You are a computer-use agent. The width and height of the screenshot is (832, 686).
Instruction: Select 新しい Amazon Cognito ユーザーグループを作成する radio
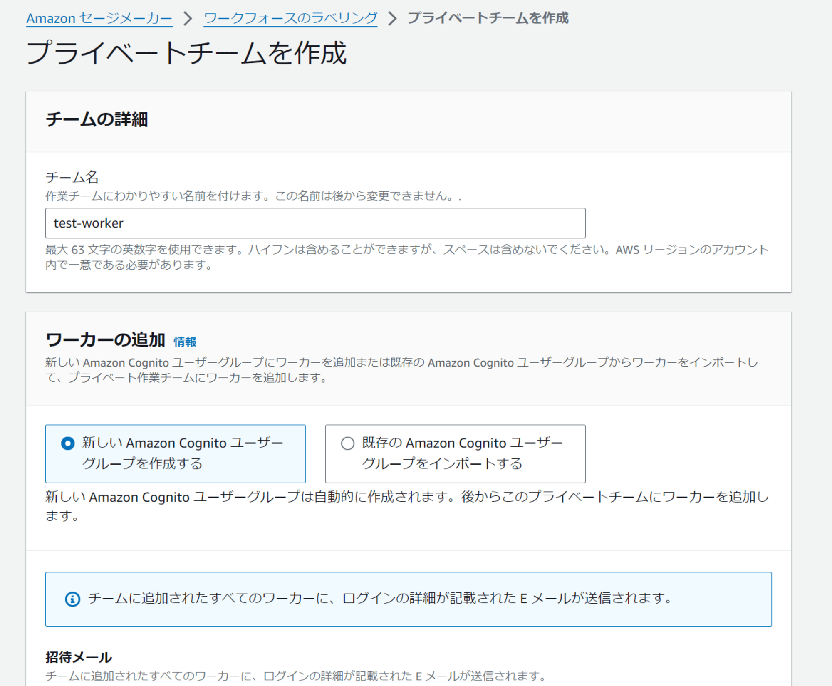(x=68, y=443)
